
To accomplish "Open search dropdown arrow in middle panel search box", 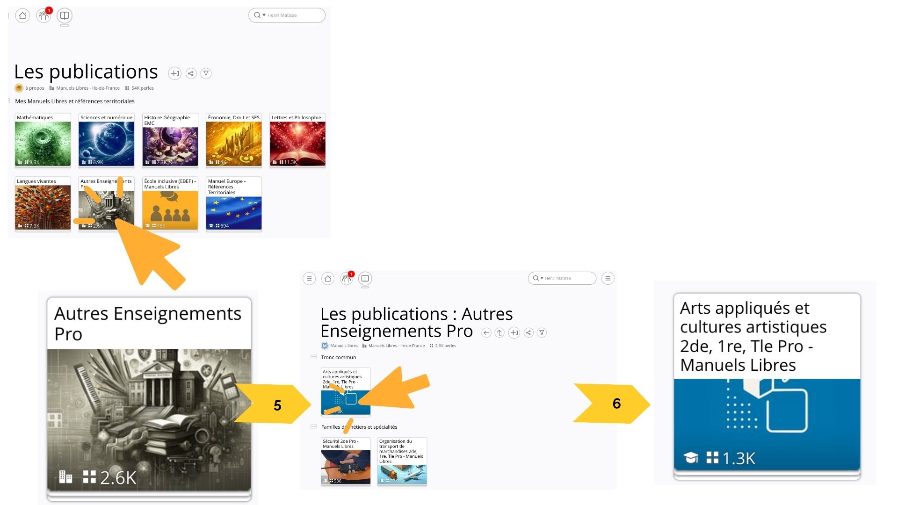I will [x=542, y=278].
